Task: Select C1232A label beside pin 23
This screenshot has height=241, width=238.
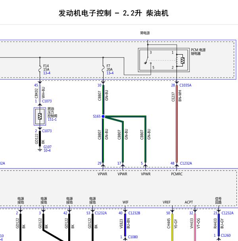Action: [228, 213]
